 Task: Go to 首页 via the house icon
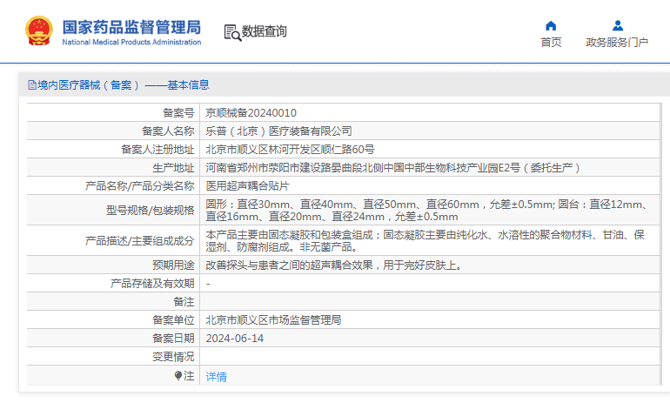pyautogui.click(x=551, y=25)
